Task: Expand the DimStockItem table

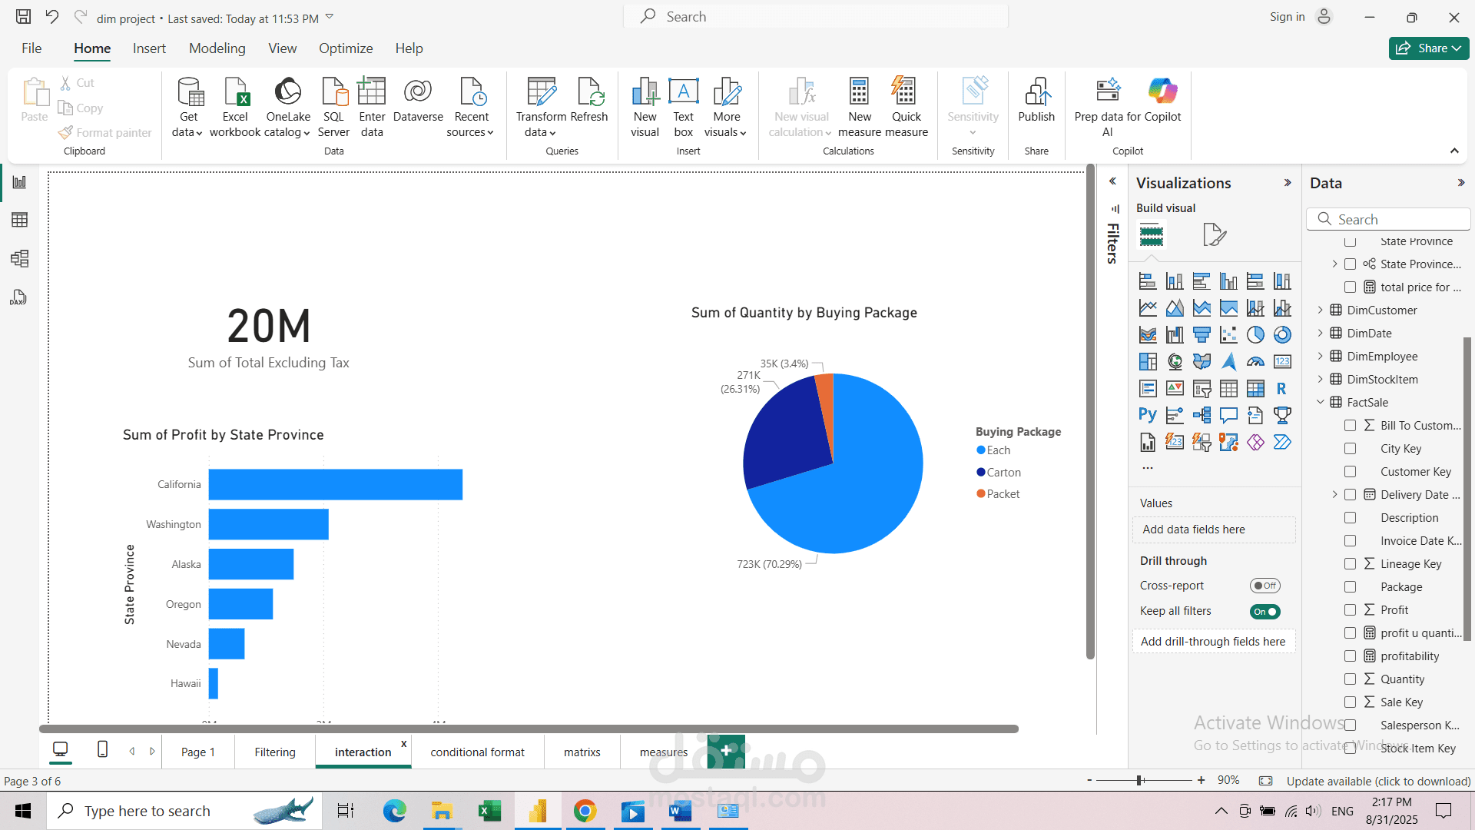Action: tap(1321, 380)
